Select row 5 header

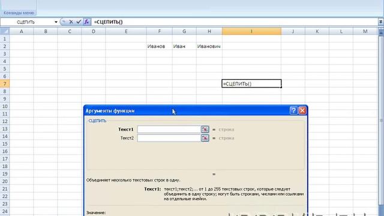(x=5, y=69)
